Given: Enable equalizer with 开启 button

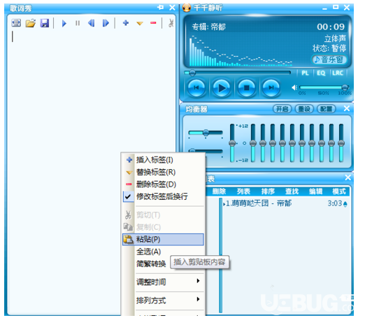Looking at the screenshot, I should (282, 109).
